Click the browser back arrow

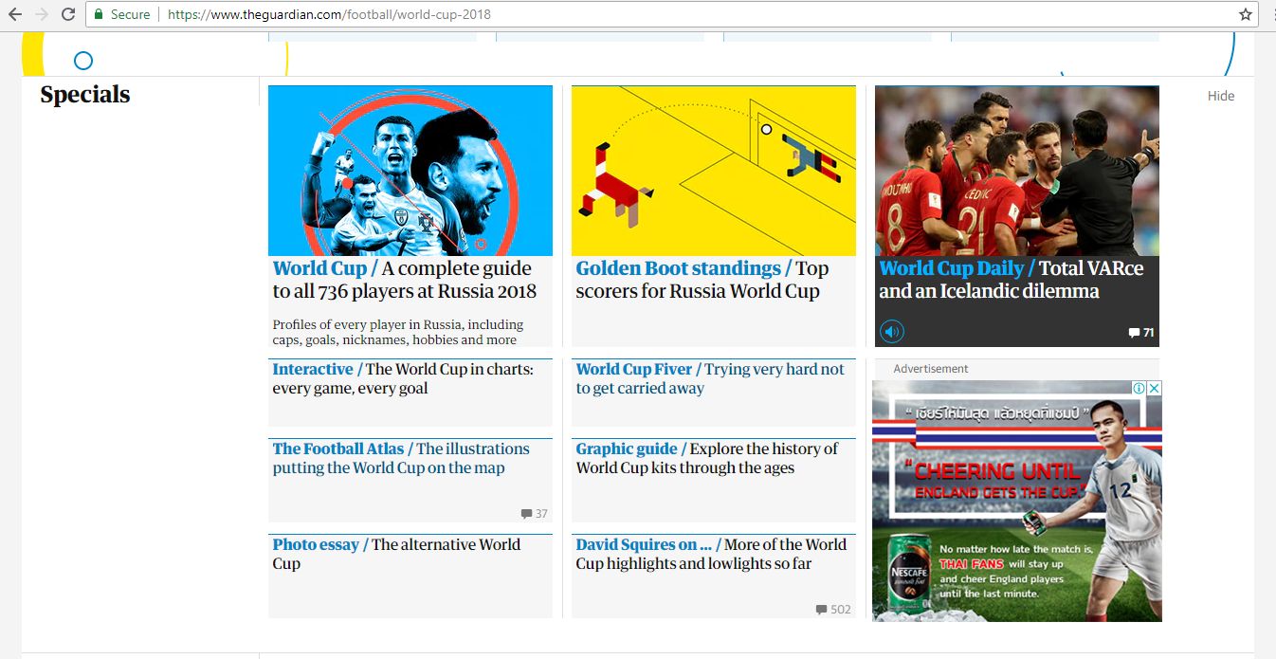(15, 14)
